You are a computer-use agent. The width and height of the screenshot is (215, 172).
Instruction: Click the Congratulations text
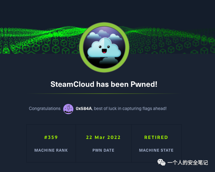(x=44, y=108)
